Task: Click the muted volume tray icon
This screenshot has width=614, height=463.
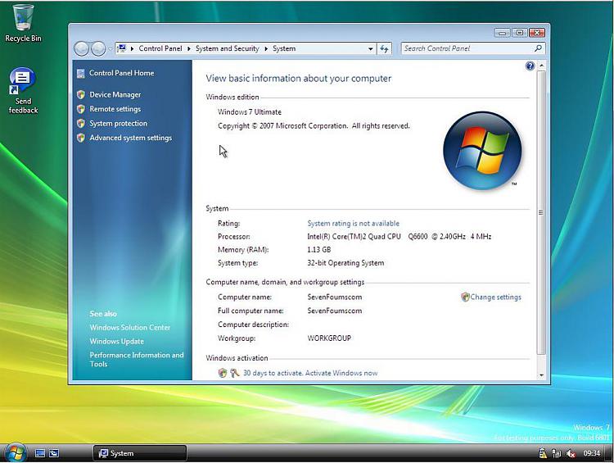Action: (x=571, y=454)
